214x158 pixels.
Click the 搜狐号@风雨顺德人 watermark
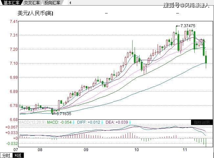click(186, 5)
